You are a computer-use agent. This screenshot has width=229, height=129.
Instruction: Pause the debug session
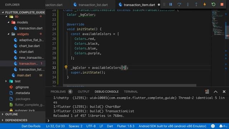[x=171, y=5]
